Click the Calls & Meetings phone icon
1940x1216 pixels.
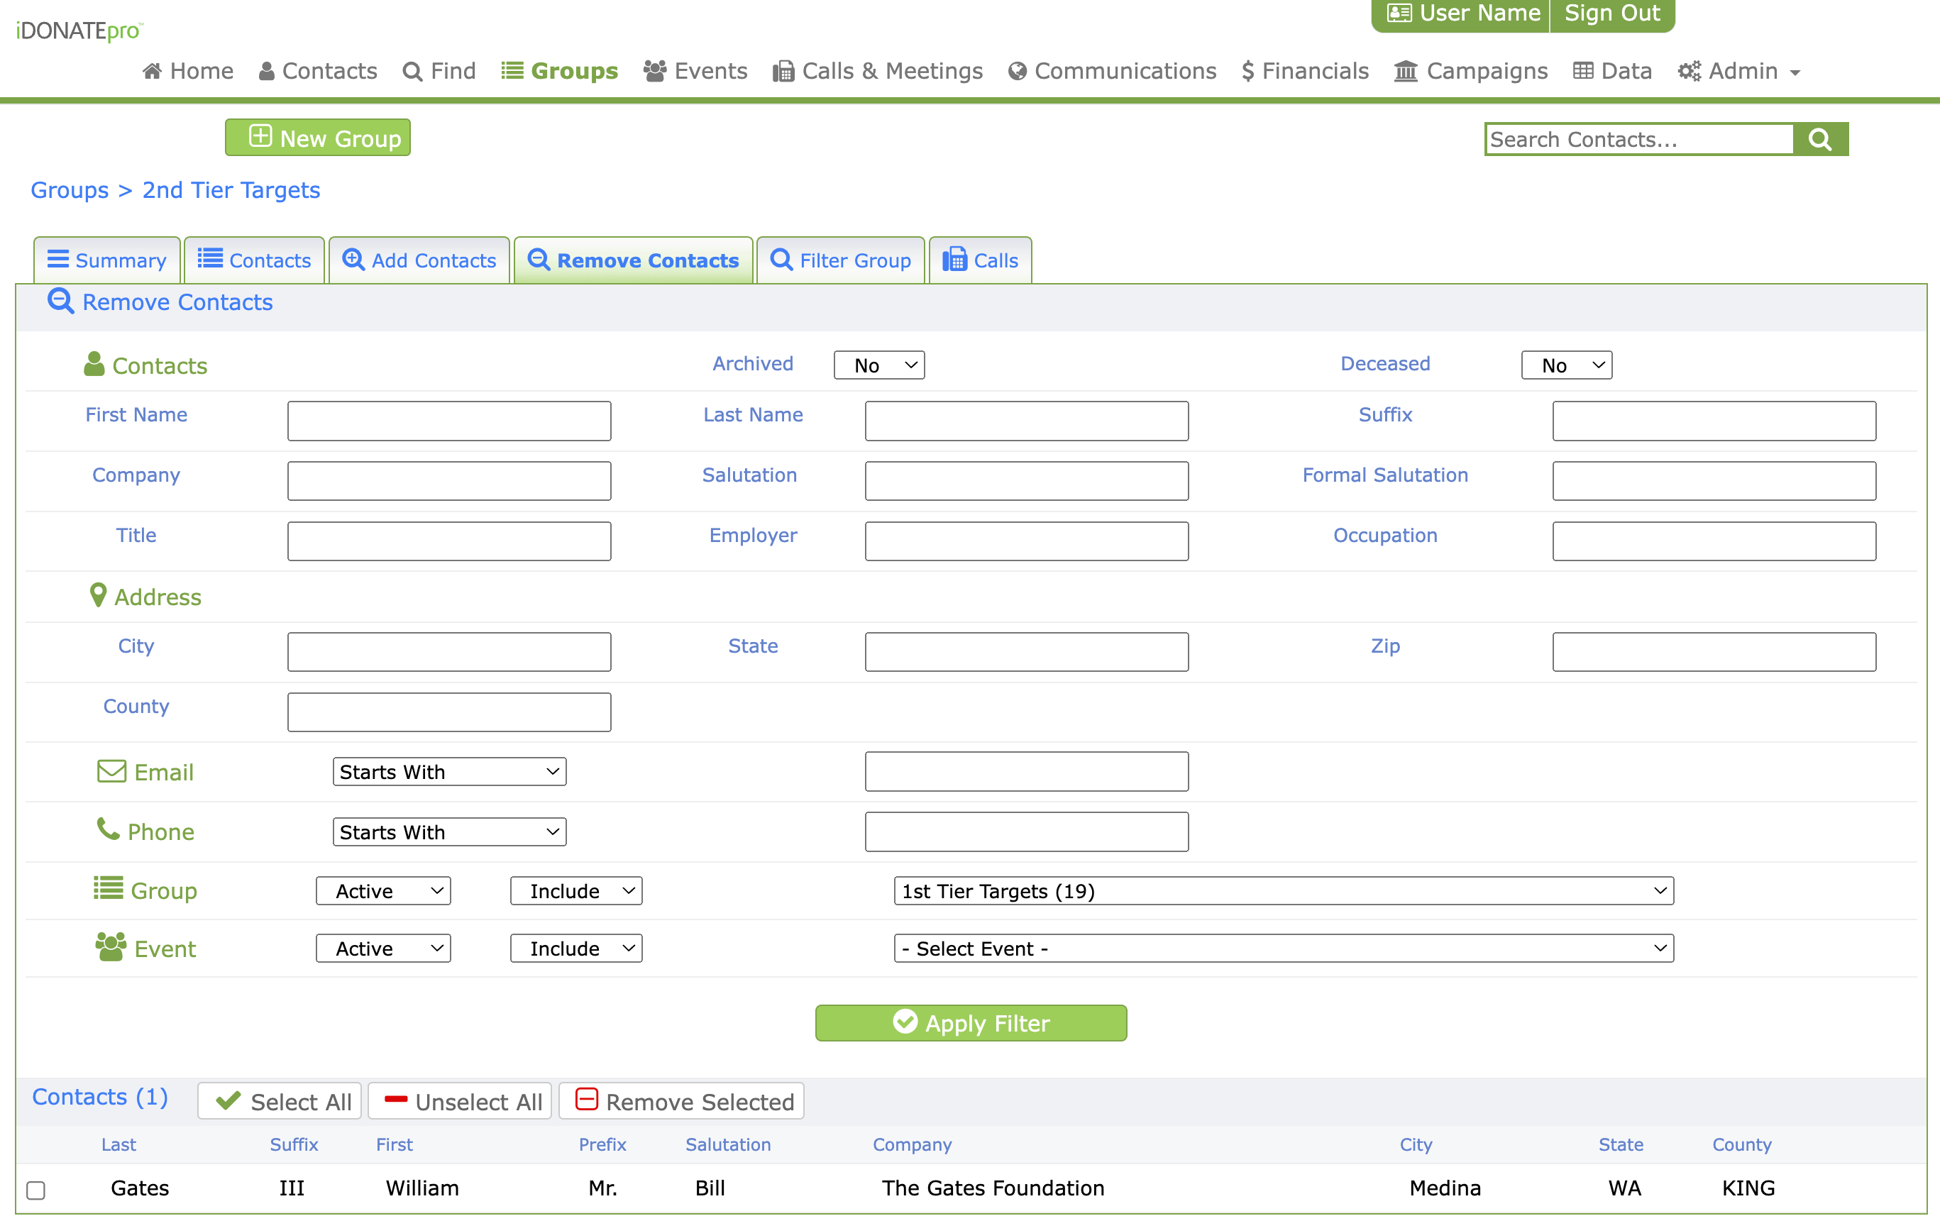[x=783, y=72]
